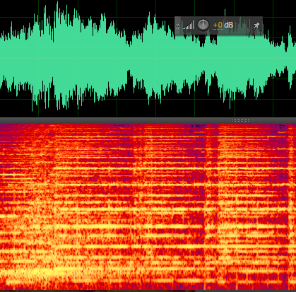Grab the dotted grip handle of HUD
Screen dimensions: 296x292
click(x=178, y=25)
